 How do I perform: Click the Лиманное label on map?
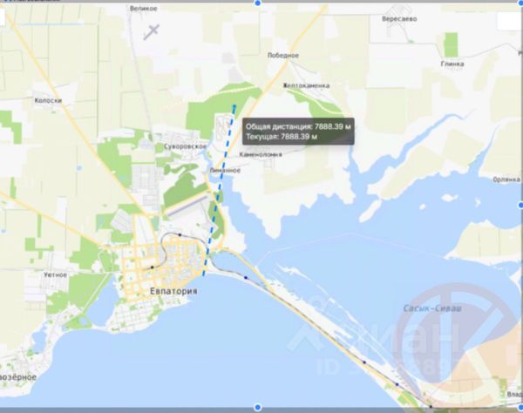click(225, 170)
